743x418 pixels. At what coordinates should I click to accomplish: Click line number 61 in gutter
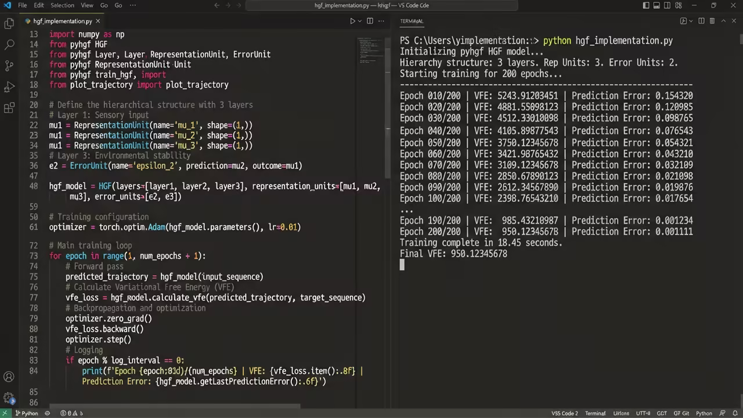(x=34, y=227)
